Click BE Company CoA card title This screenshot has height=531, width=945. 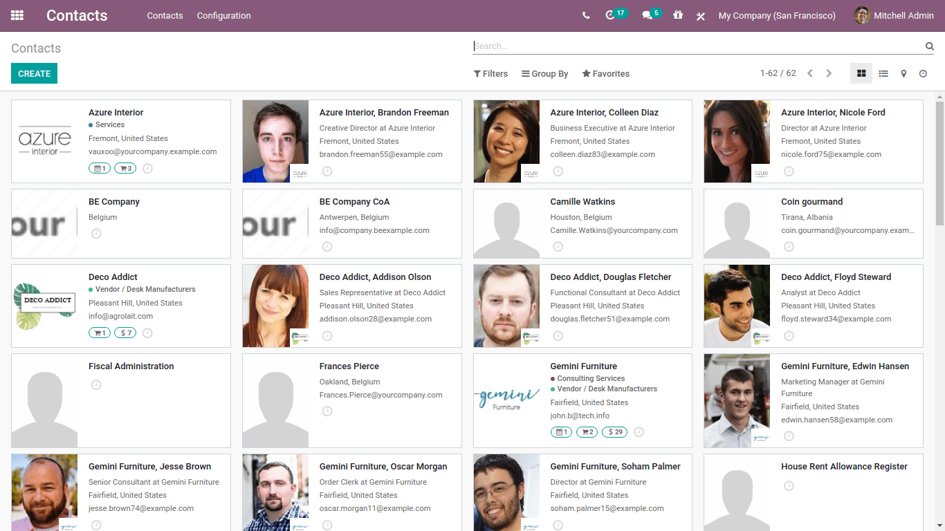coord(354,202)
